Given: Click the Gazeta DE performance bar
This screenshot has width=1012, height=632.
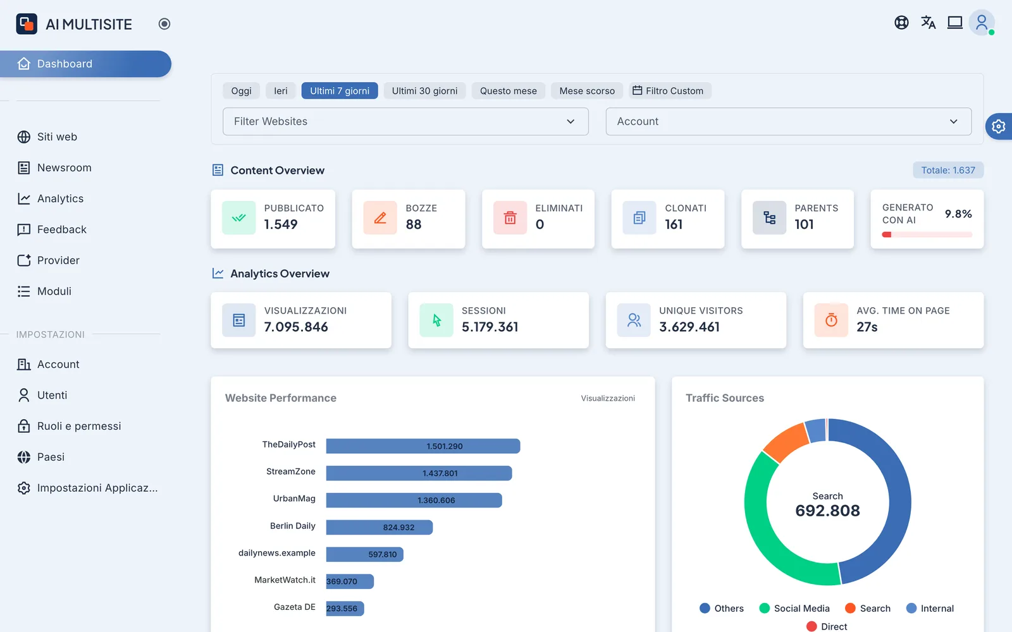Looking at the screenshot, I should click(345, 608).
